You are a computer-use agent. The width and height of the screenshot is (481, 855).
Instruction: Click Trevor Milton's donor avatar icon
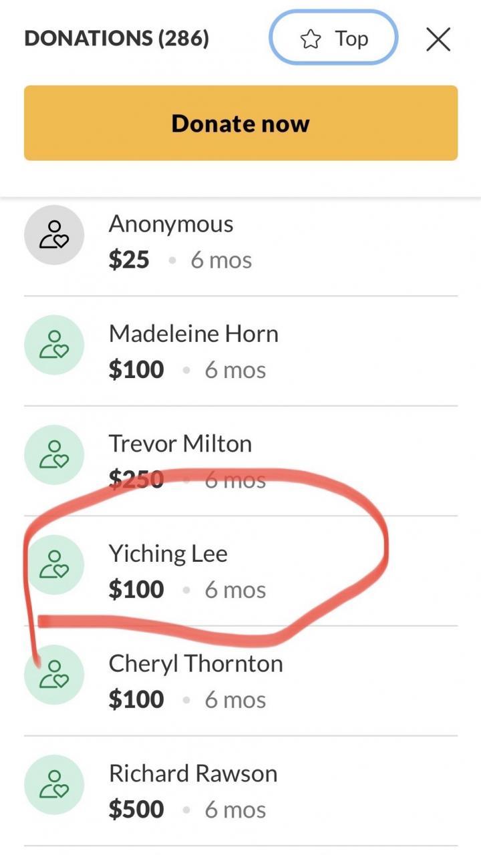click(54, 455)
